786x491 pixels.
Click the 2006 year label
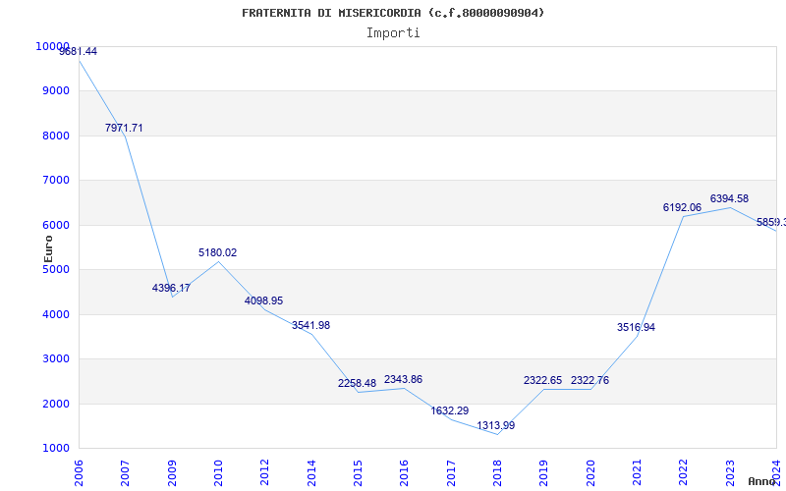click(79, 473)
